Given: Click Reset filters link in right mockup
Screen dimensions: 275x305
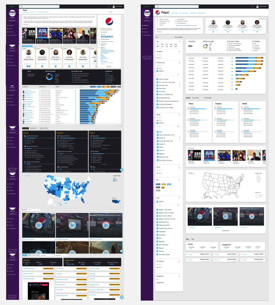Looking at the screenshot, I should tap(179, 37).
